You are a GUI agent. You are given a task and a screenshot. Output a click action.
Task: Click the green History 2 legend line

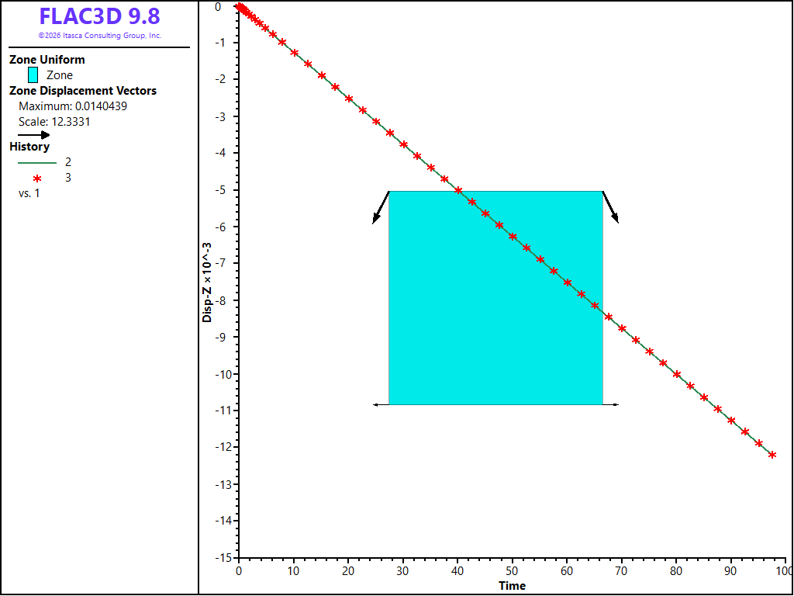[x=37, y=163]
